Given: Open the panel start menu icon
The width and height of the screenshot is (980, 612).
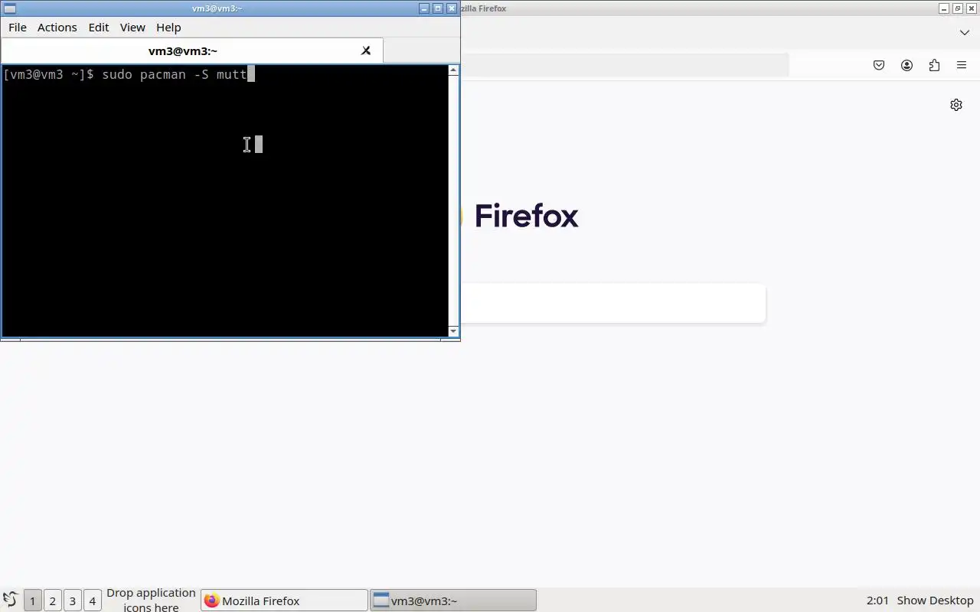Looking at the screenshot, I should click(10, 600).
